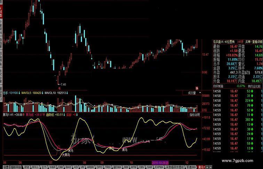Screen dimensions: 263x169
Task: Select the 新DMA indicator tab
Action: pos(118,167)
